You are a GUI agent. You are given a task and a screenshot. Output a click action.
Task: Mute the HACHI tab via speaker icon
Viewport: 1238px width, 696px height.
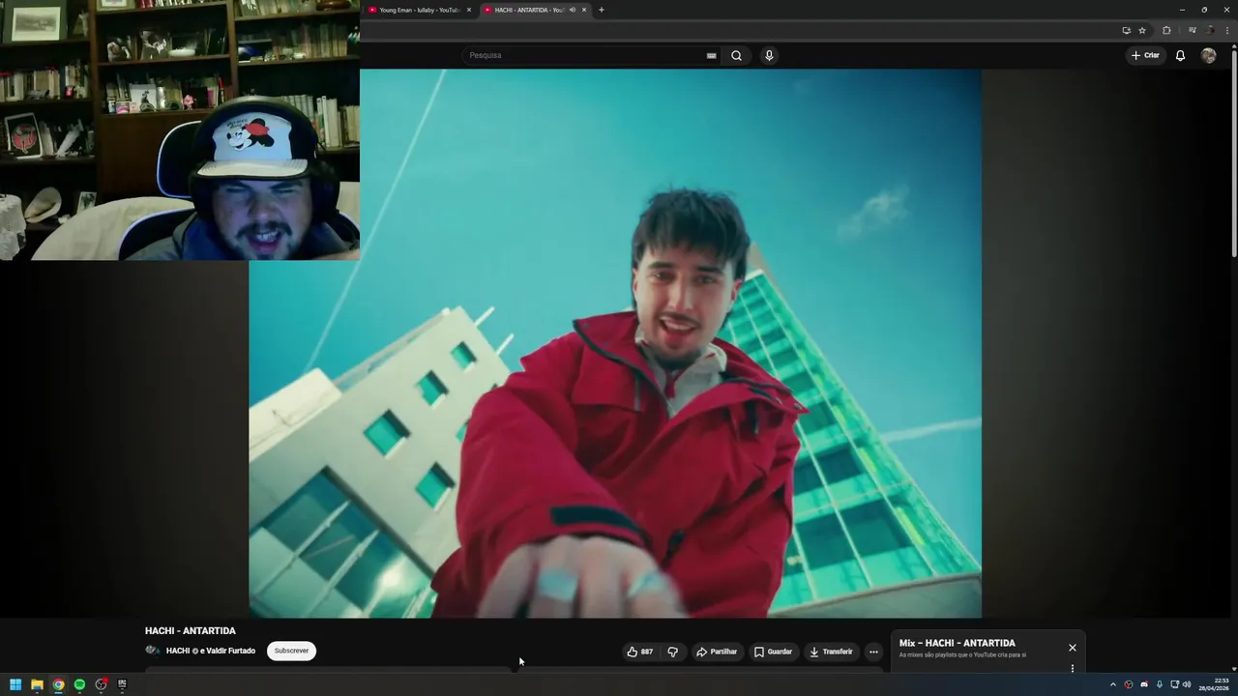572,10
